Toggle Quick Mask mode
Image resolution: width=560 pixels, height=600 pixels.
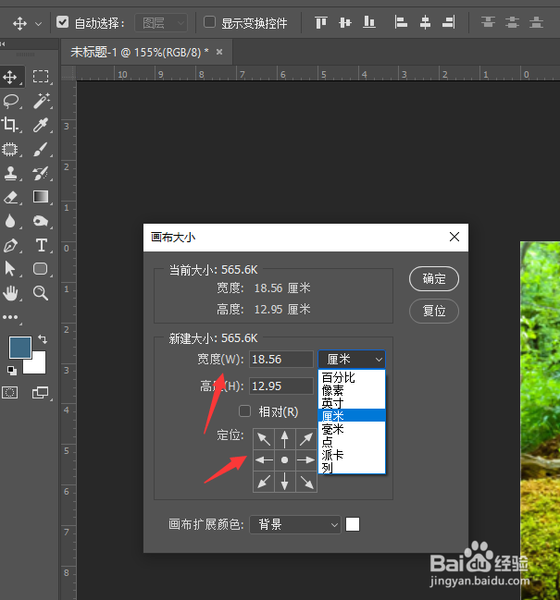tap(9, 393)
